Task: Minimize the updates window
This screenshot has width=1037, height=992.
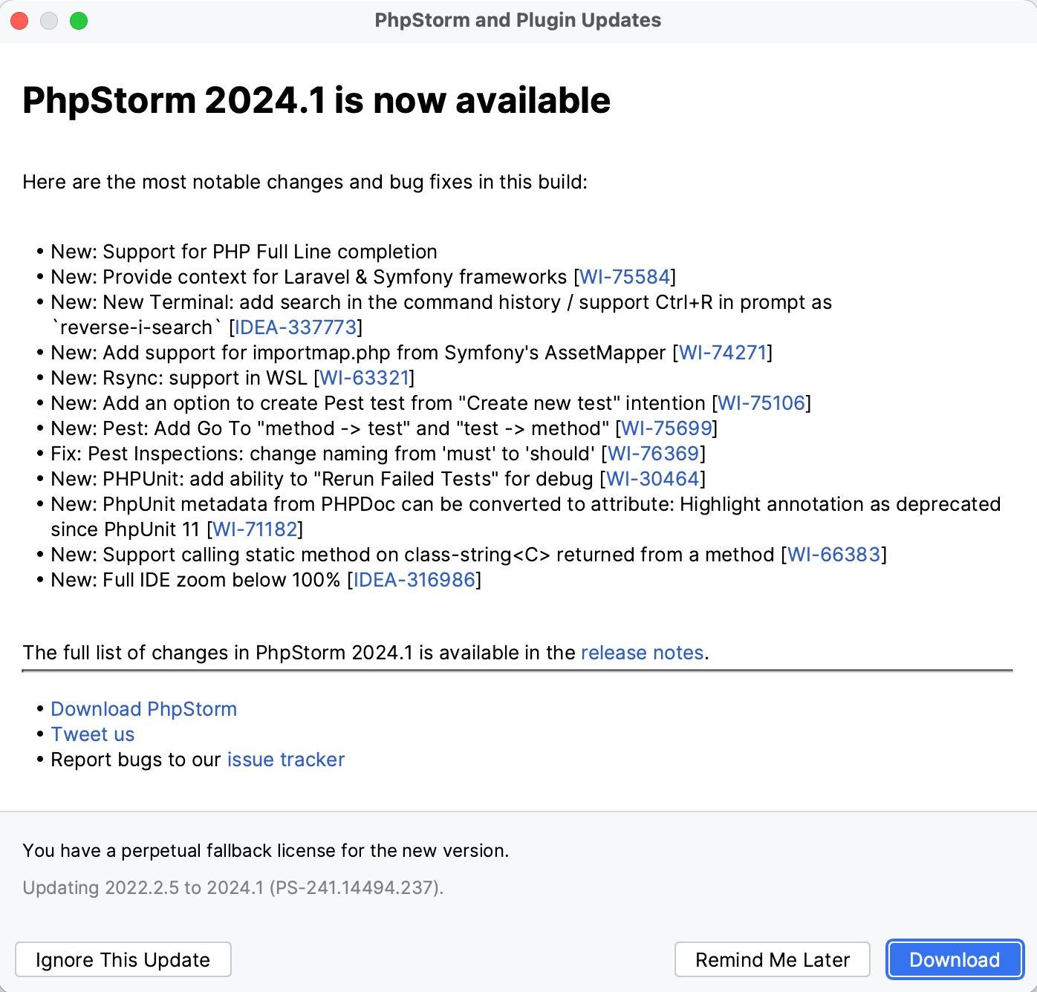Action: tap(49, 21)
